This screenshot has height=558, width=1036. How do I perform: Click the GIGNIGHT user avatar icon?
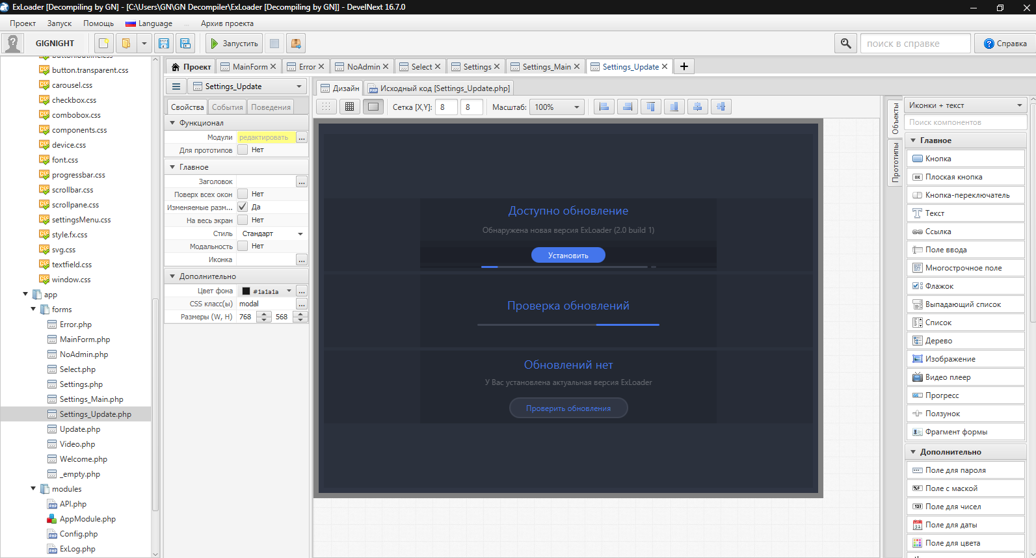(x=12, y=44)
